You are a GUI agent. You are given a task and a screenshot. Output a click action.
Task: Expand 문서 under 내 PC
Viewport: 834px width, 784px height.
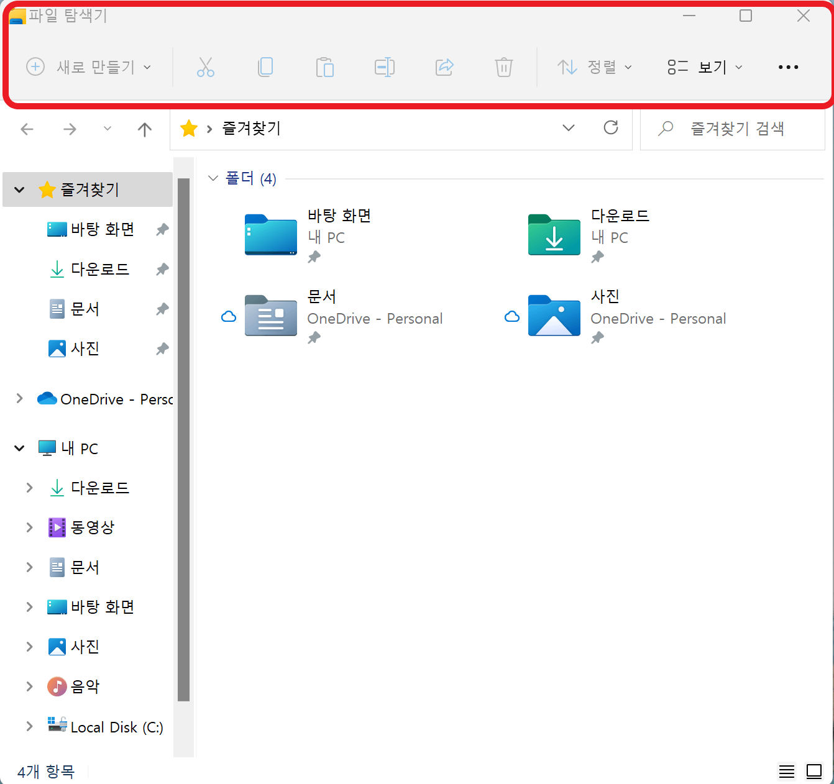29,568
